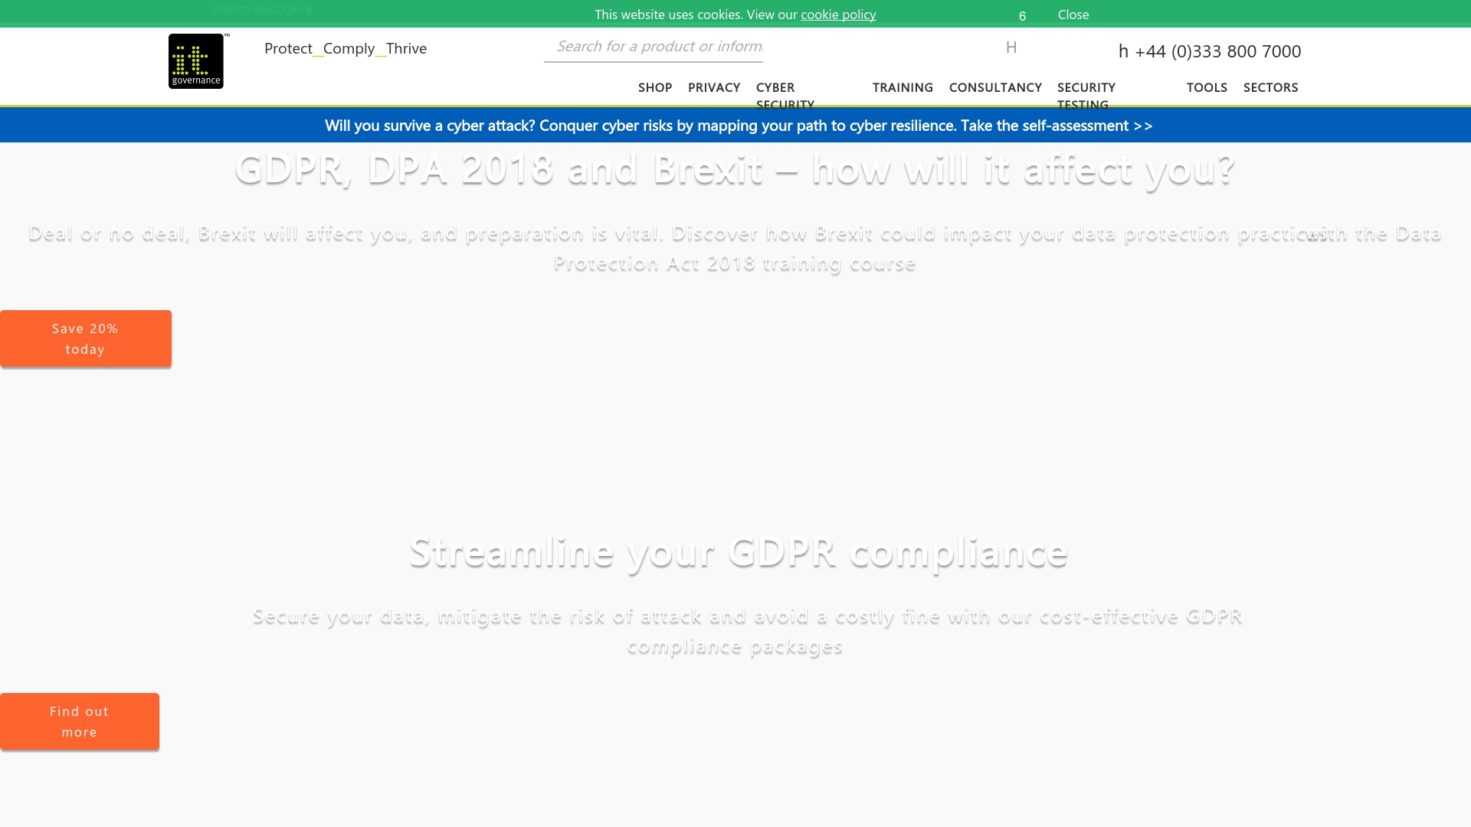Viewport: 1471px width, 827px height.
Task: Call the +44 (0)333 800 7000 number
Action: coord(1210,51)
